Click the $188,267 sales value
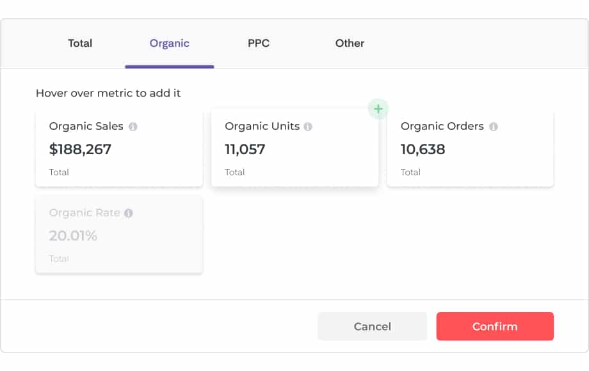This screenshot has height=371, width=589. point(80,150)
